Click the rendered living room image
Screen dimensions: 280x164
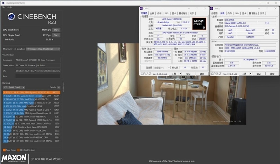coord(172,84)
